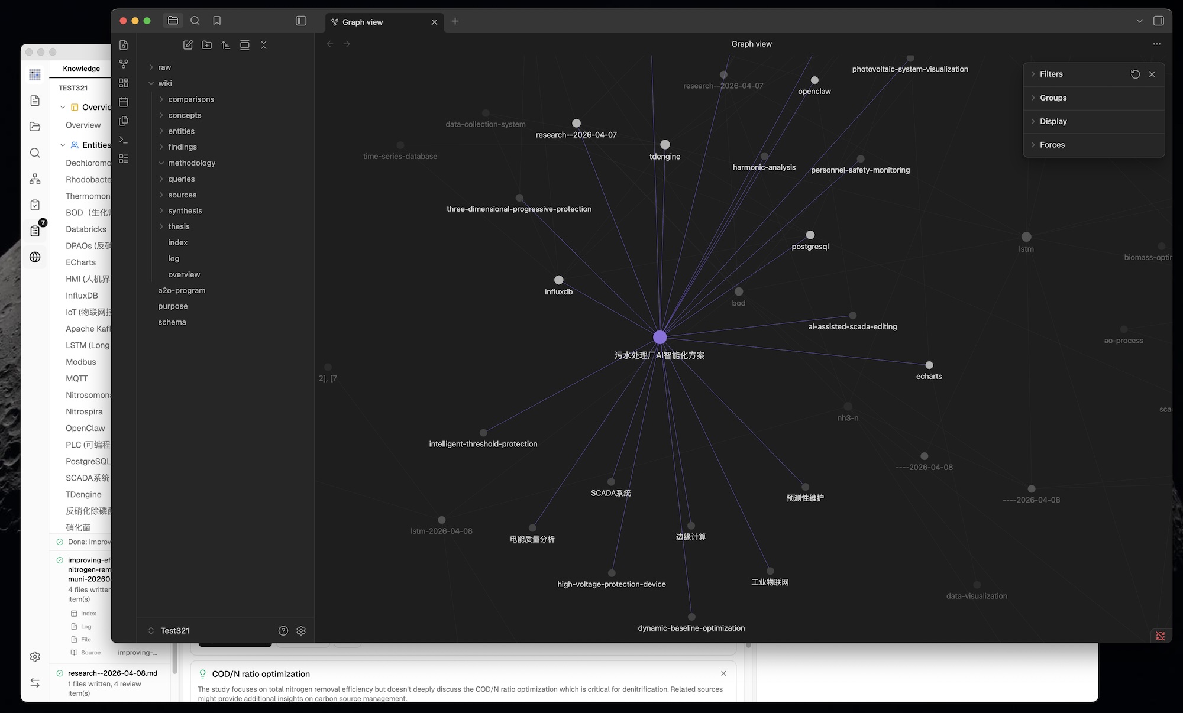The image size is (1183, 713).
Task: Open search magnifier in Obsidian top bar
Action: click(x=195, y=21)
